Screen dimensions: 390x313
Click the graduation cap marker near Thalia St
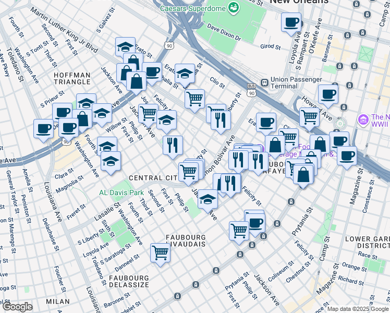185,74
